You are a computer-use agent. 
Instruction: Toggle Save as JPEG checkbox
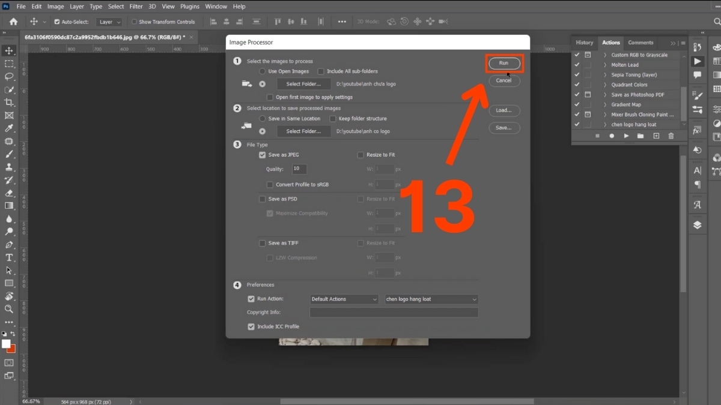click(262, 155)
